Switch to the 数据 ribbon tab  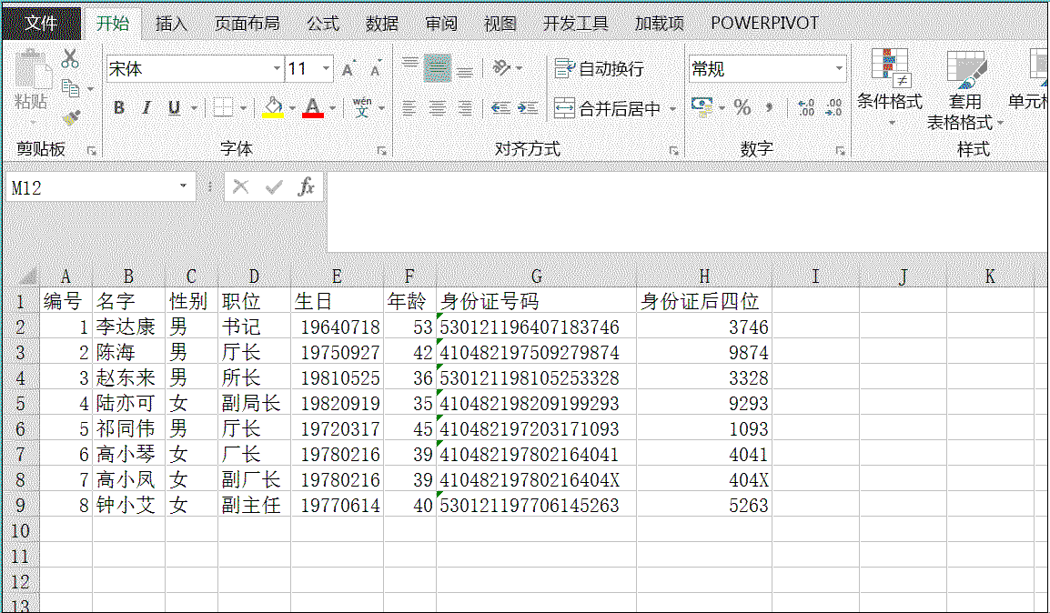(x=381, y=23)
